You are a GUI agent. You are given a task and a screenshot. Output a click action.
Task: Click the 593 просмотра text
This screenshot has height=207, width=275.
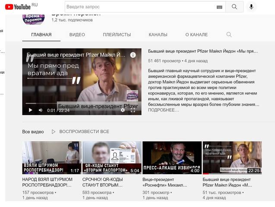click(97, 192)
